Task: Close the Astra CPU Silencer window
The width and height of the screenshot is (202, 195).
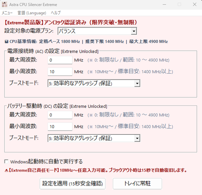Action: coord(195,5)
